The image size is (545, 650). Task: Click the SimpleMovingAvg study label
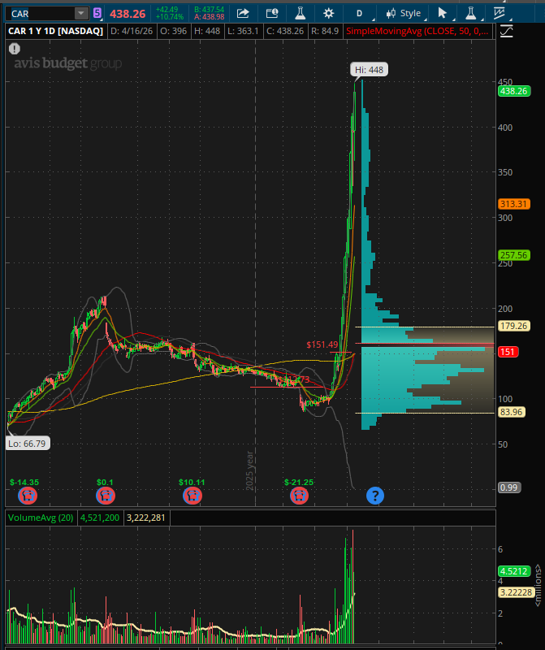(x=417, y=31)
